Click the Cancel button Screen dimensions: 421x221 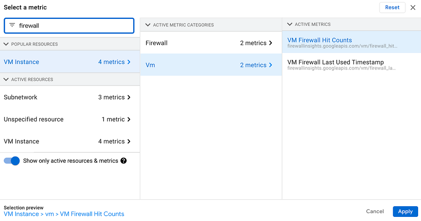pyautogui.click(x=375, y=211)
